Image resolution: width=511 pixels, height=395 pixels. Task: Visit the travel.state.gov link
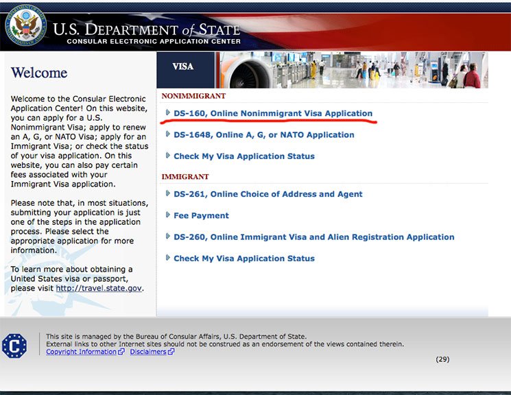(98, 289)
